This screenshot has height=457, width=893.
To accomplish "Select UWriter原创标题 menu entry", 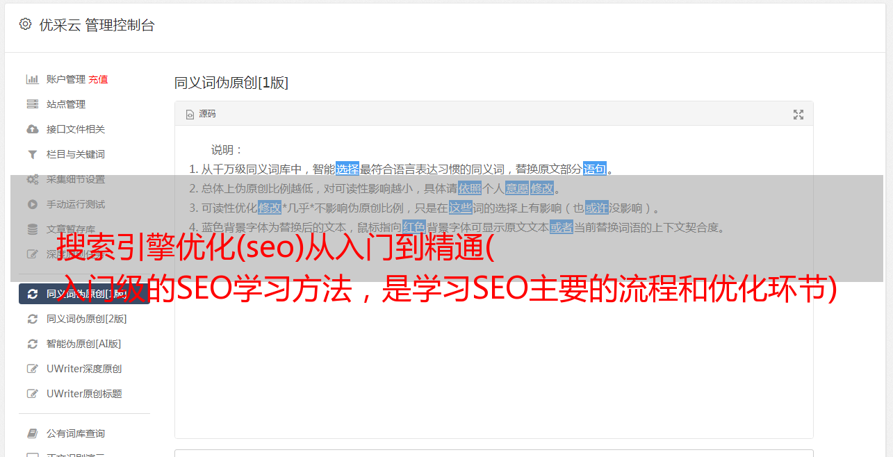I will click(84, 394).
